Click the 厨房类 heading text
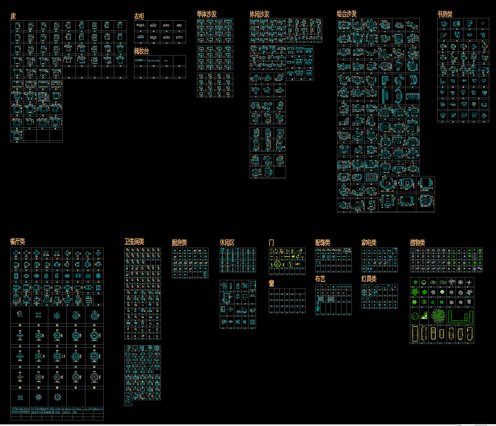The width and height of the screenshot is (496, 426). click(x=179, y=243)
